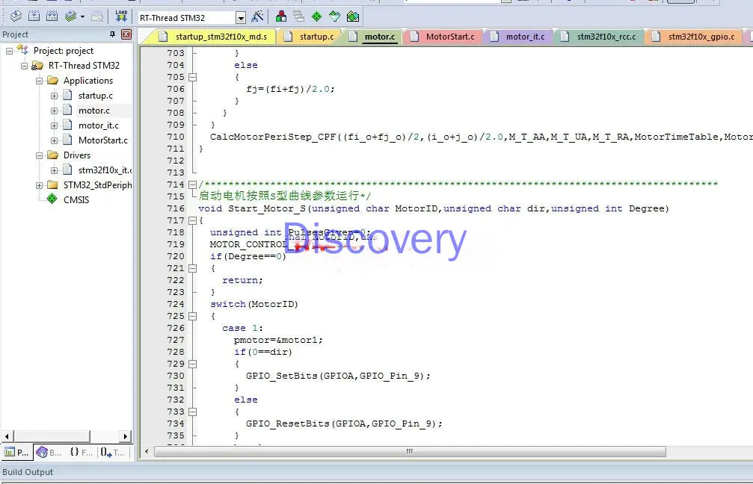Click the Batch Build toolbar icon

(70, 16)
